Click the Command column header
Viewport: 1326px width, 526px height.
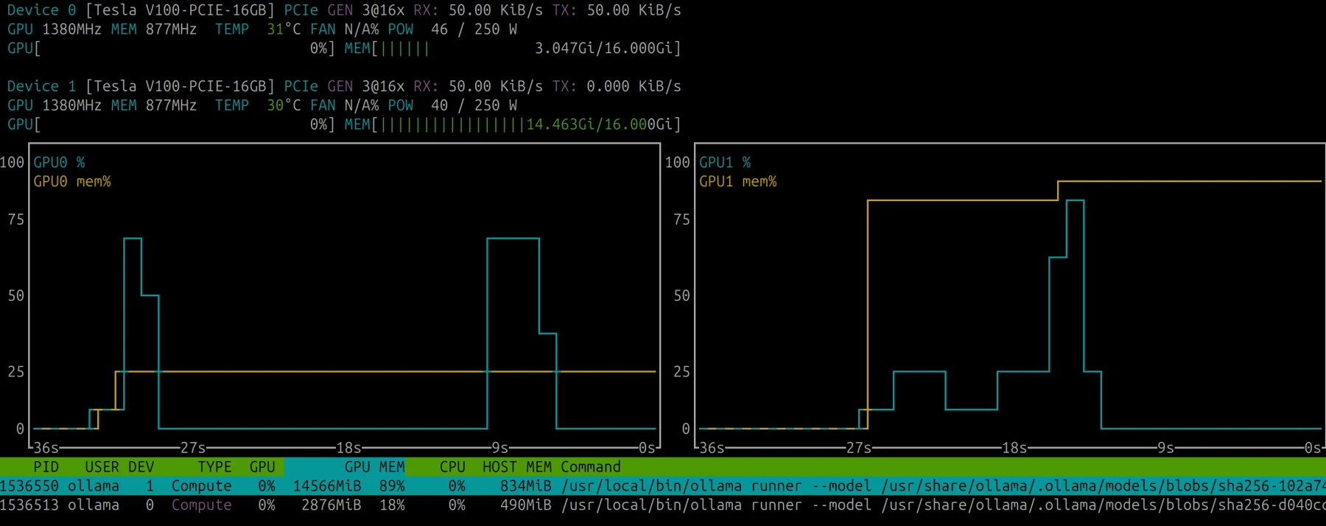coord(591,467)
